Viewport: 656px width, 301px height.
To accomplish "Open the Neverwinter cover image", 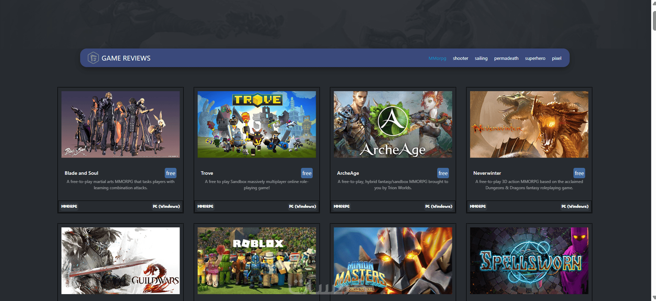I will pos(529,125).
